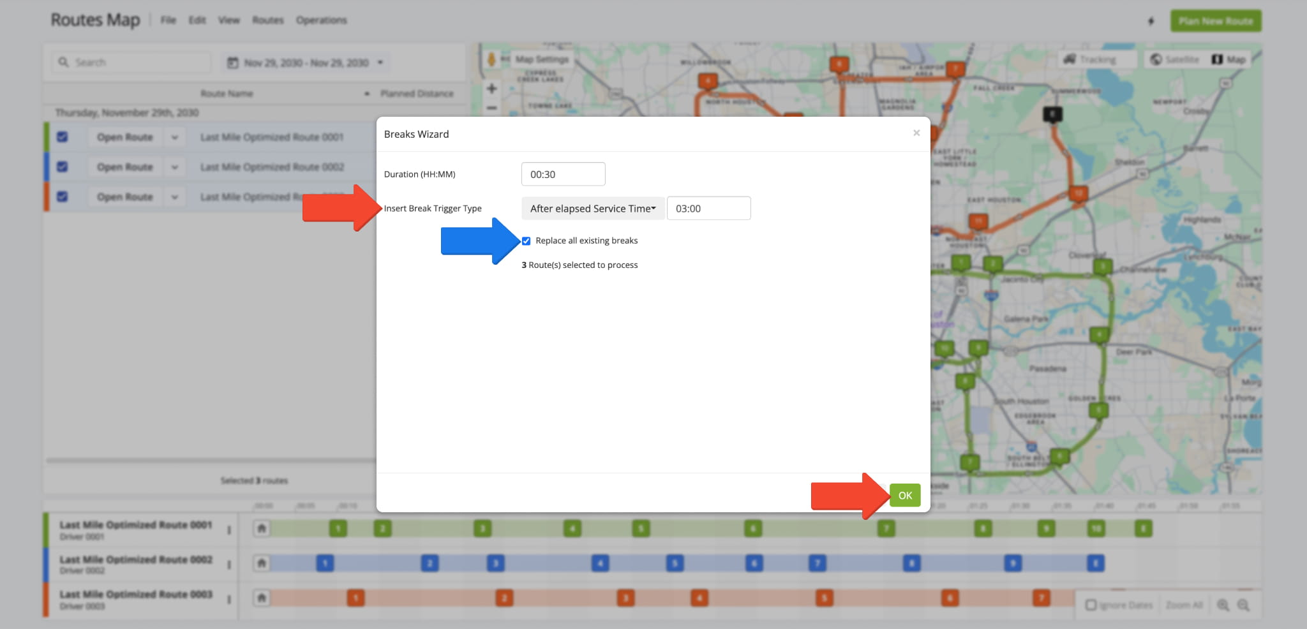Toggle the Ignore Dates checkbox

click(x=1091, y=605)
